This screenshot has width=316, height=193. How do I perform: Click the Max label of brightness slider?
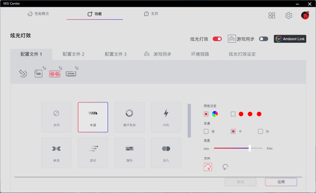click(x=270, y=148)
